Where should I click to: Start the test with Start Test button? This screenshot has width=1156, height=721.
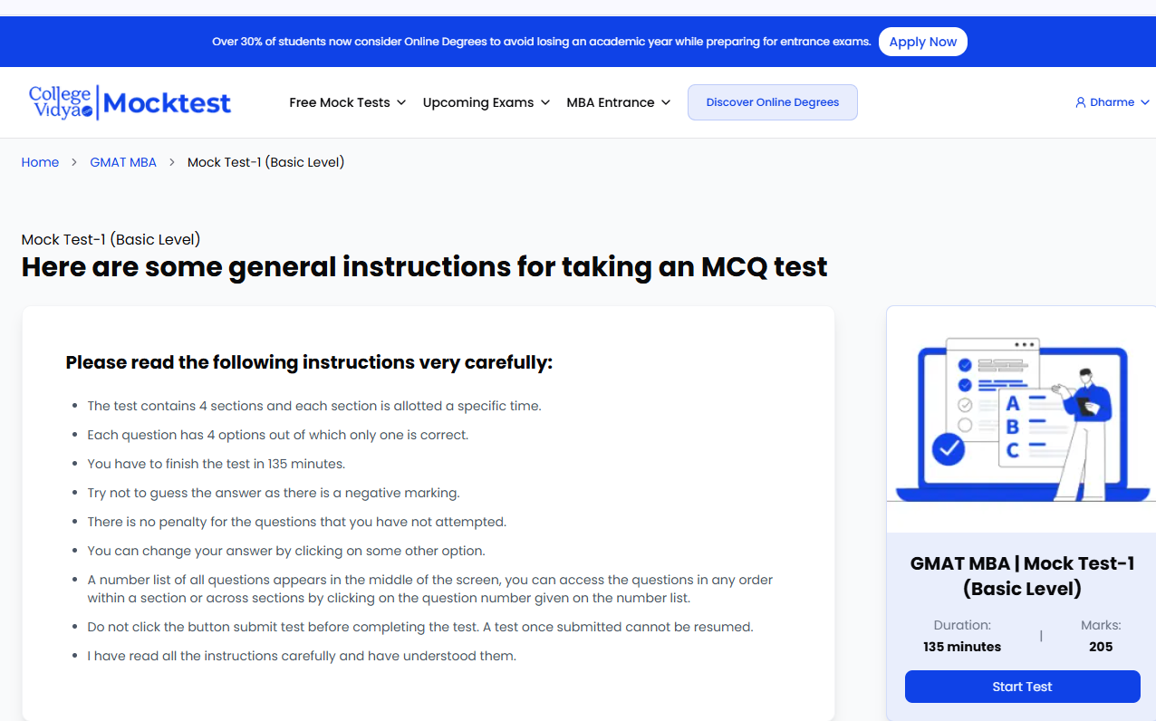(1022, 687)
